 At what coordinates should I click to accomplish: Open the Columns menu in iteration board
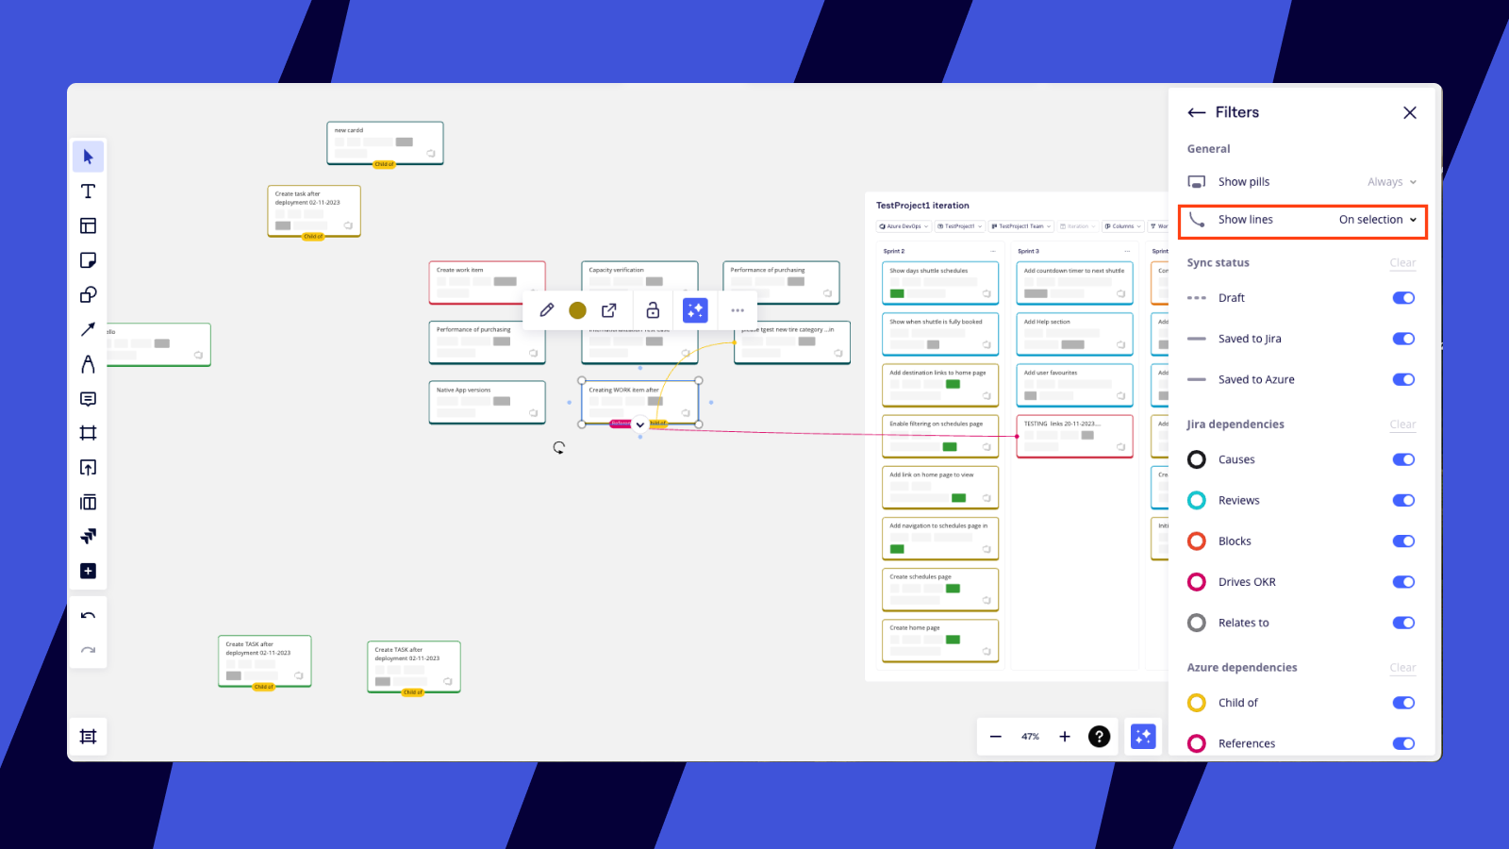(x=1122, y=226)
